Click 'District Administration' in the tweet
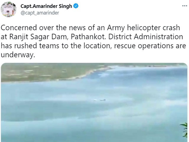189x142 pixels. click(x=146, y=37)
